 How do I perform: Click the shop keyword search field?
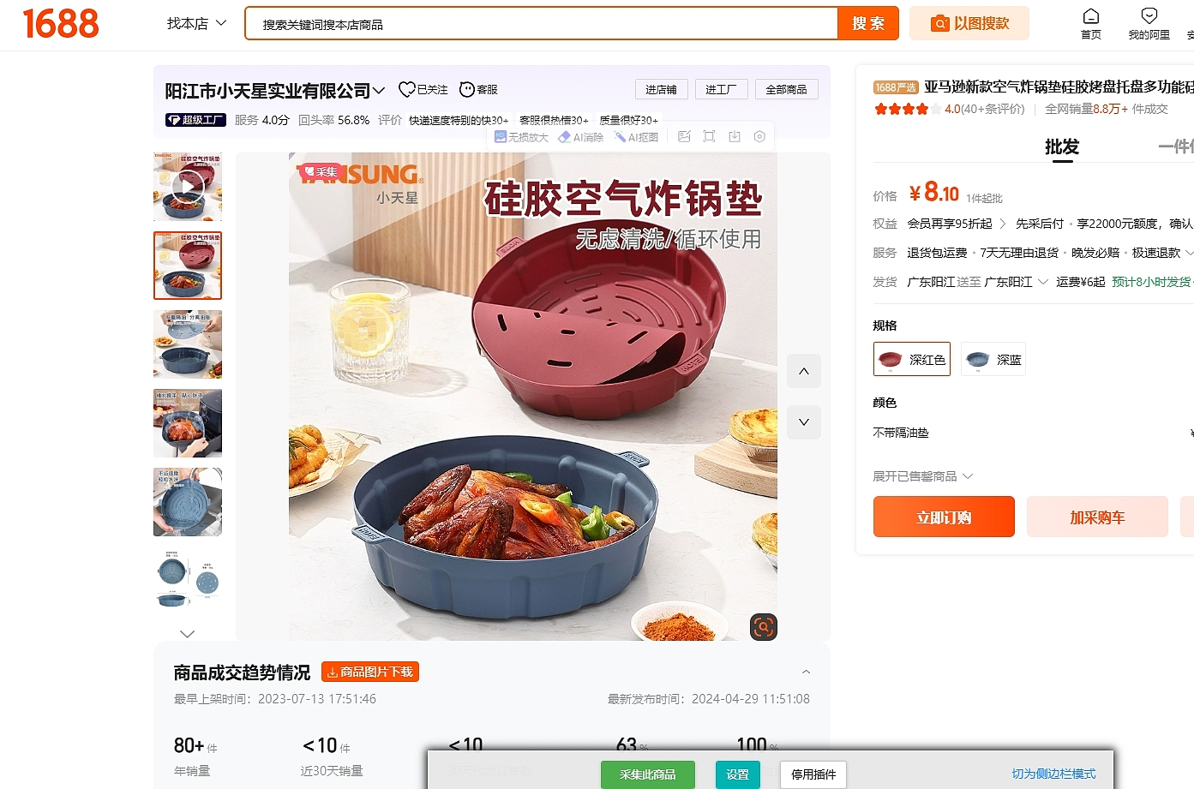coord(541,24)
